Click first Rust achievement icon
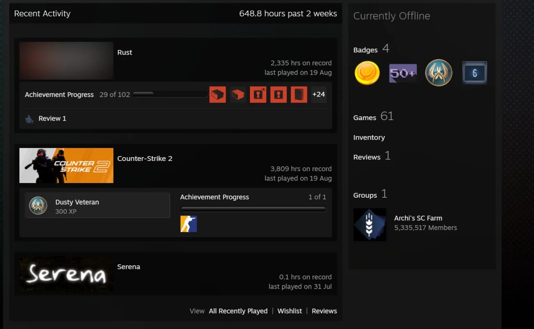This screenshot has height=329, width=534. [217, 95]
